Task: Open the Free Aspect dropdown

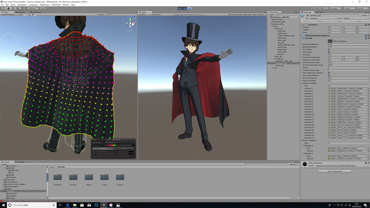Action: click(x=162, y=14)
